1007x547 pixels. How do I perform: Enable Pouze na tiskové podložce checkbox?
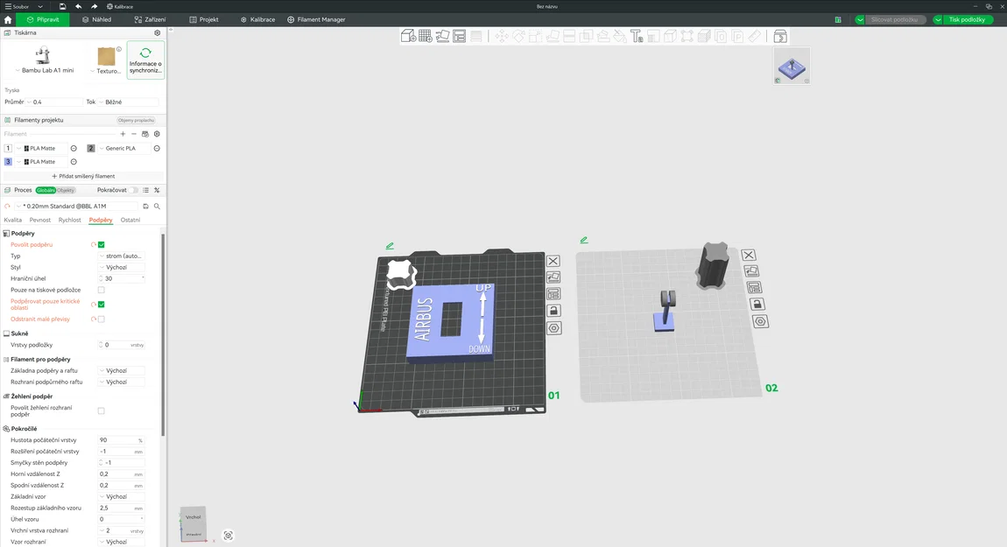coord(102,291)
